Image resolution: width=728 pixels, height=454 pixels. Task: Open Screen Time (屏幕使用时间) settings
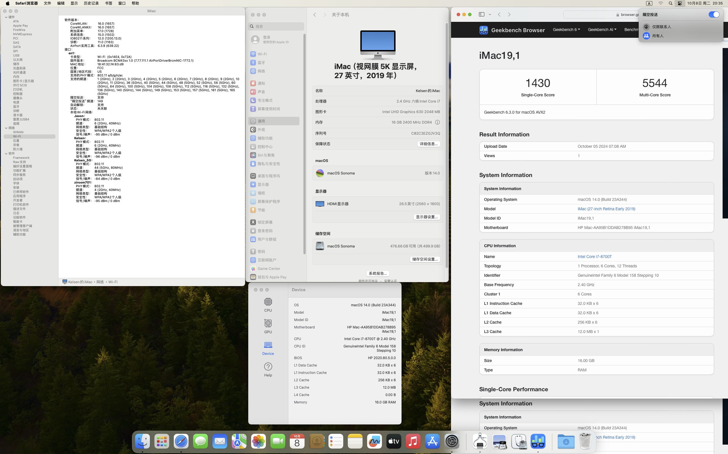click(274, 109)
